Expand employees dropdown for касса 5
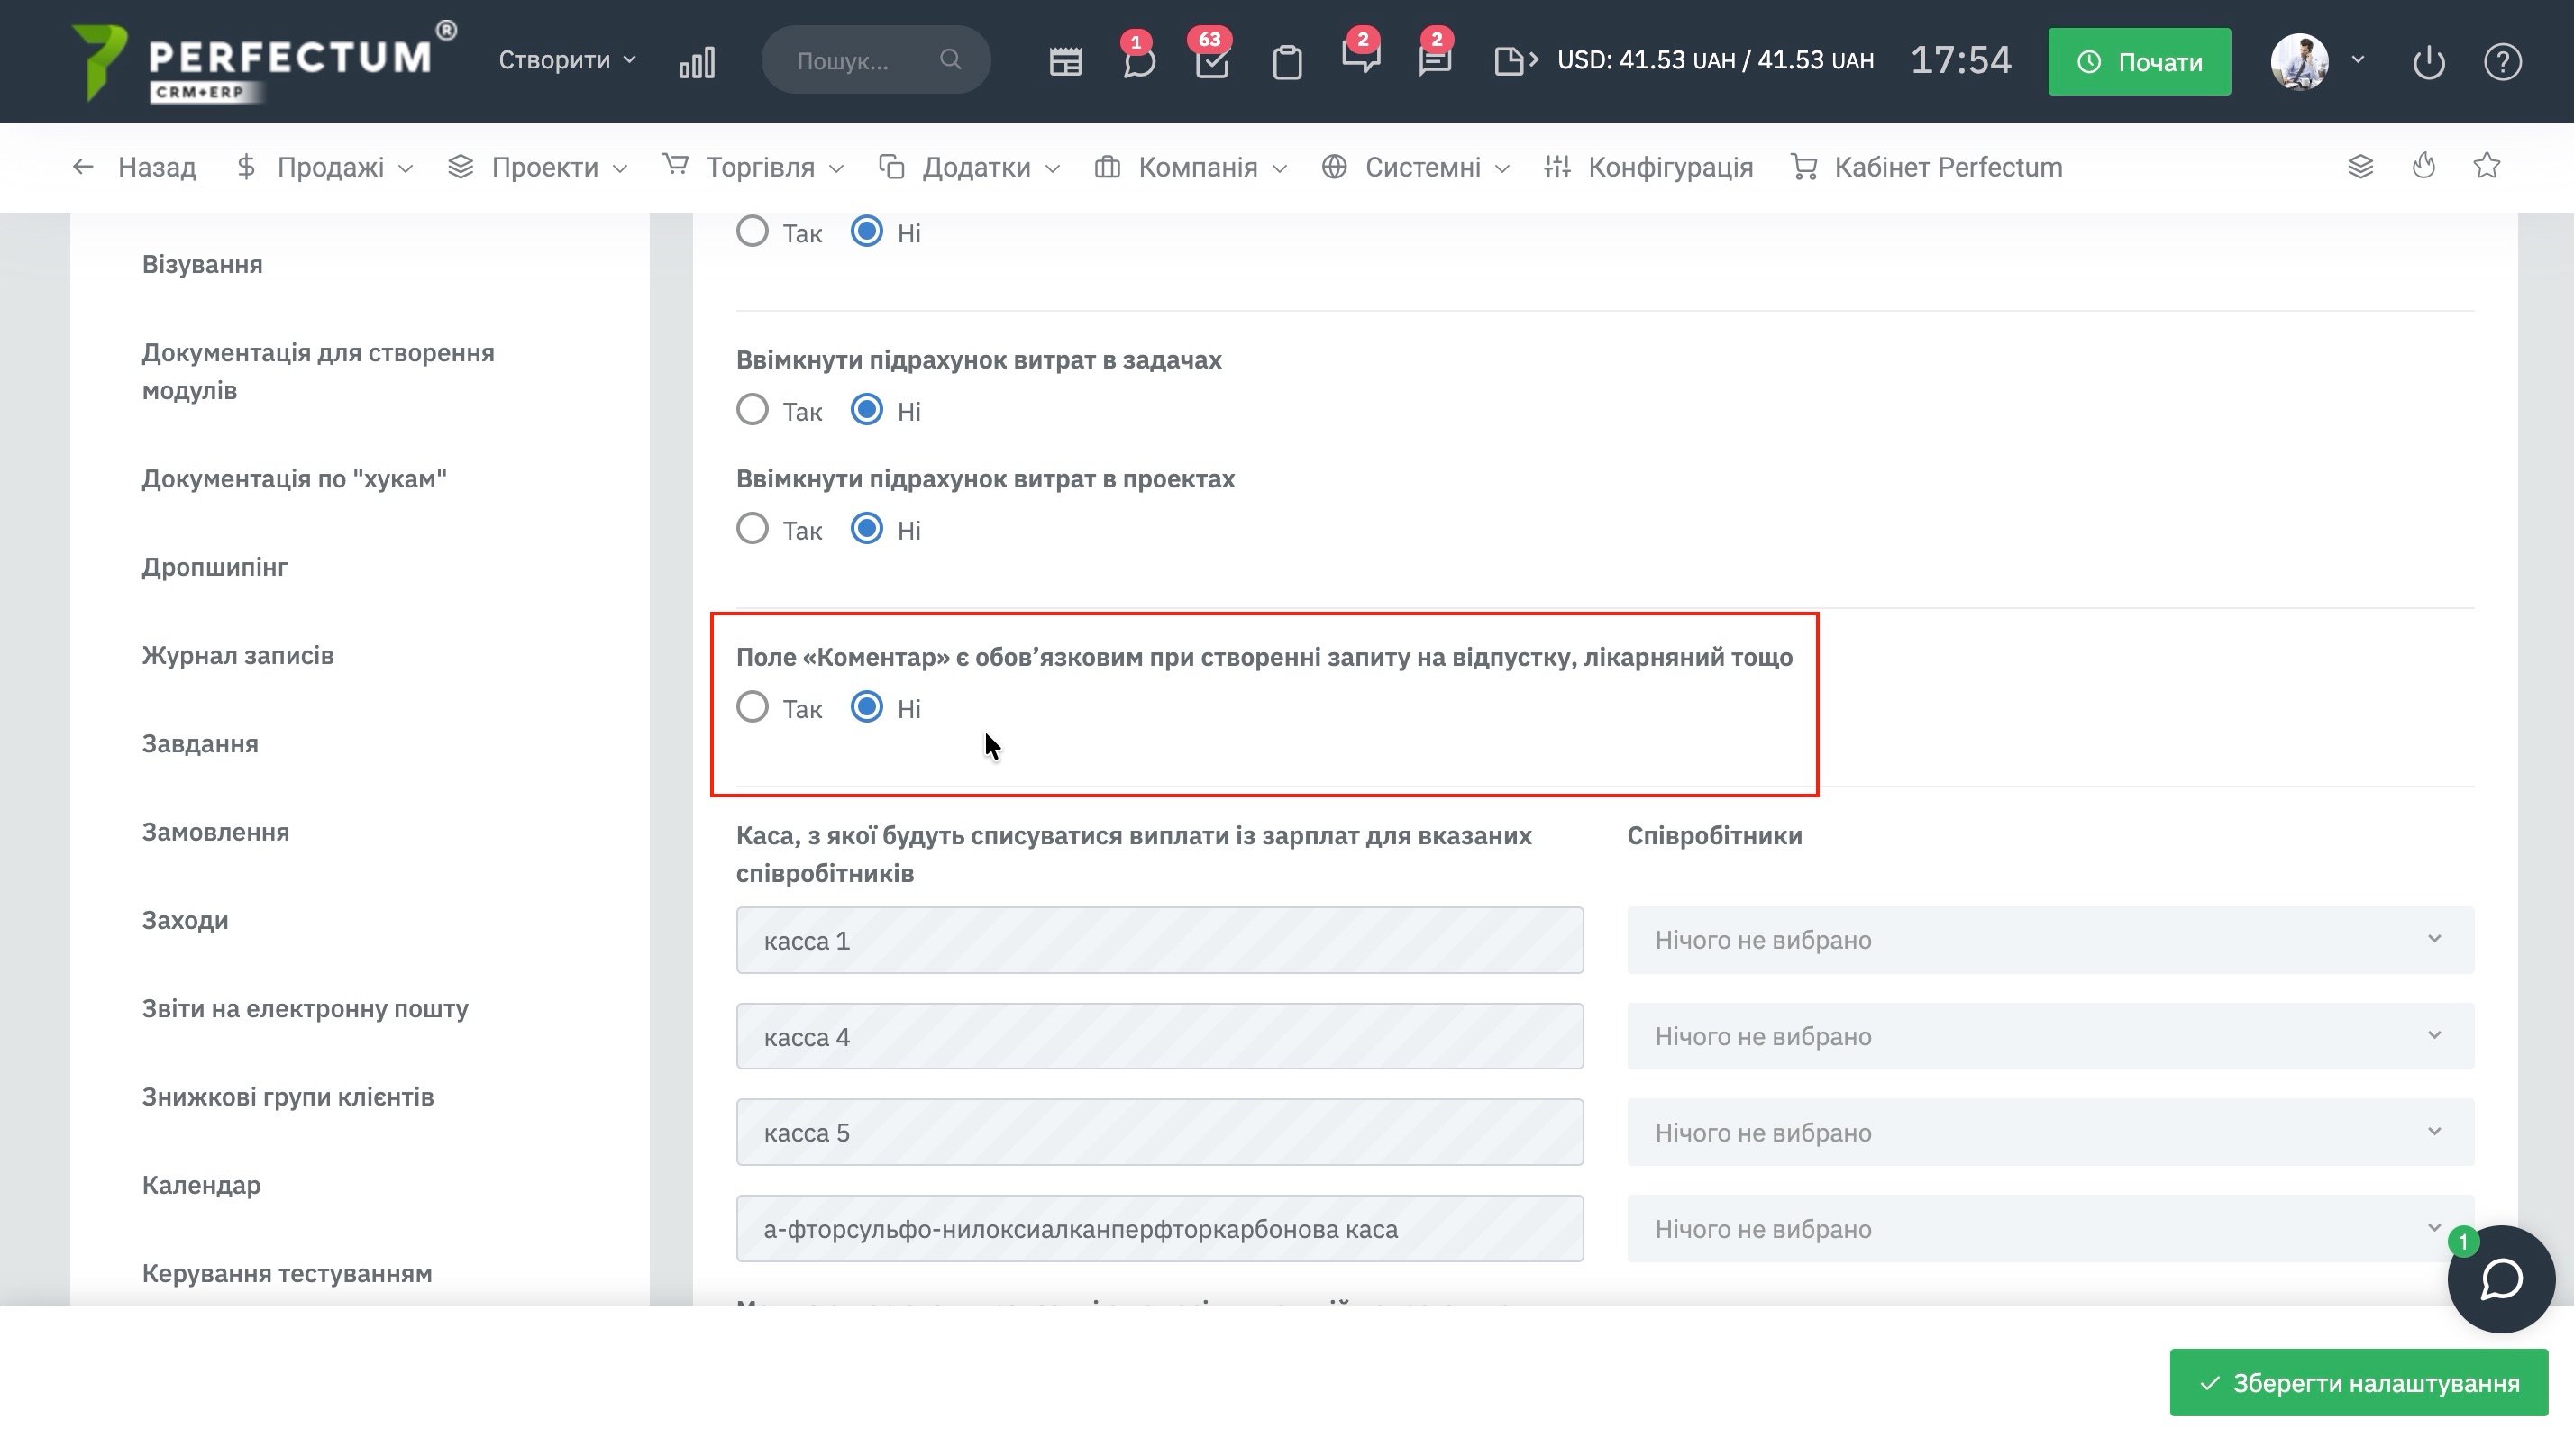The image size is (2574, 1456). (2050, 1132)
